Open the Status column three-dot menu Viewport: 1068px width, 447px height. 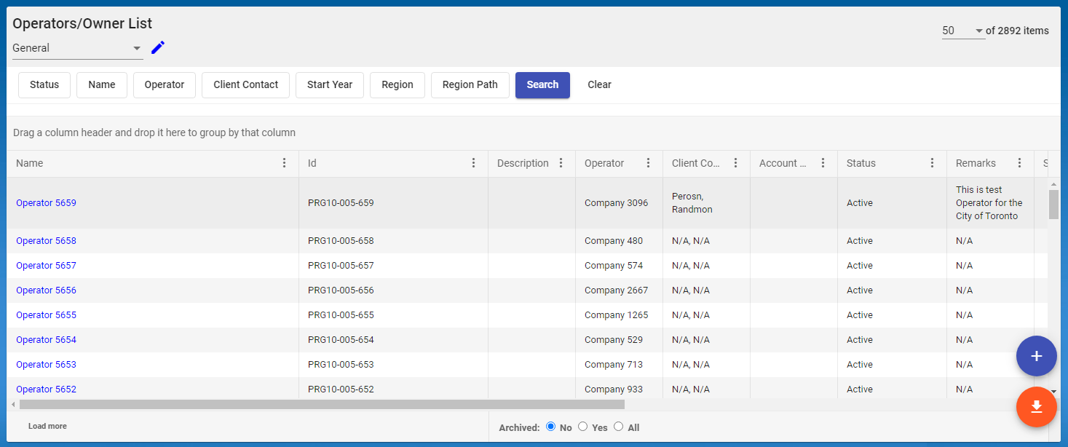(933, 163)
